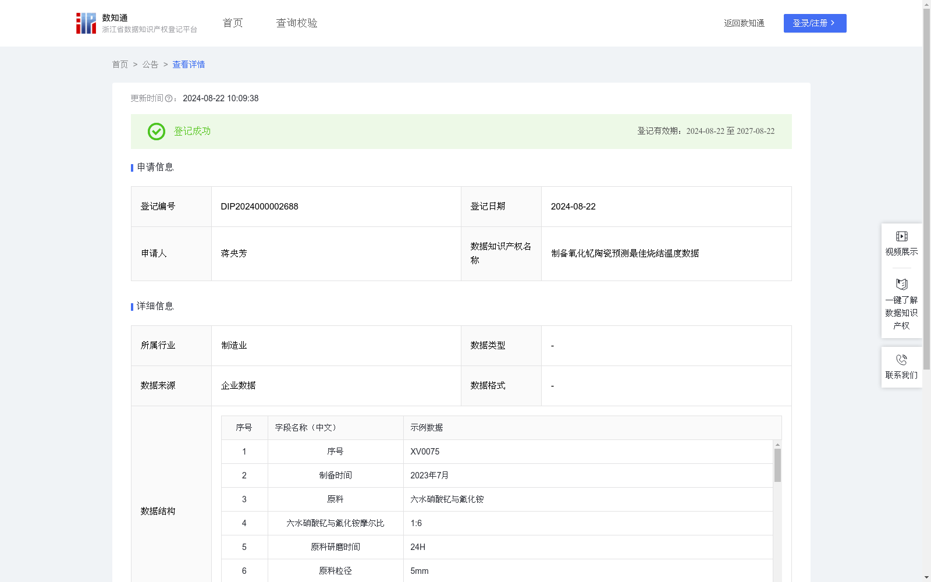
Task: Click the title 制备氧化钇陶瓷预测最佳烧结温度数据
Action: [625, 254]
